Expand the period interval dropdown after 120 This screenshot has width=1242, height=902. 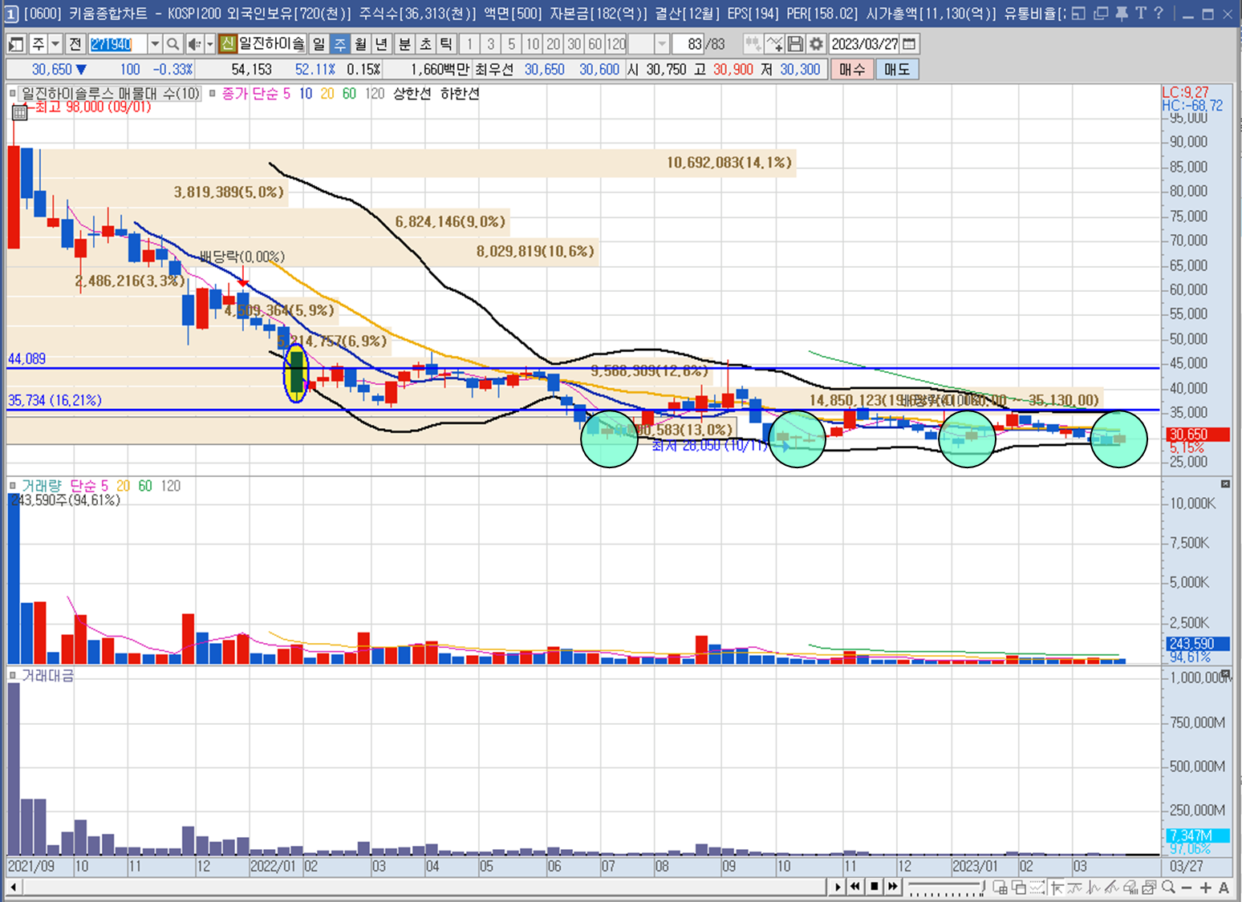[x=661, y=44]
